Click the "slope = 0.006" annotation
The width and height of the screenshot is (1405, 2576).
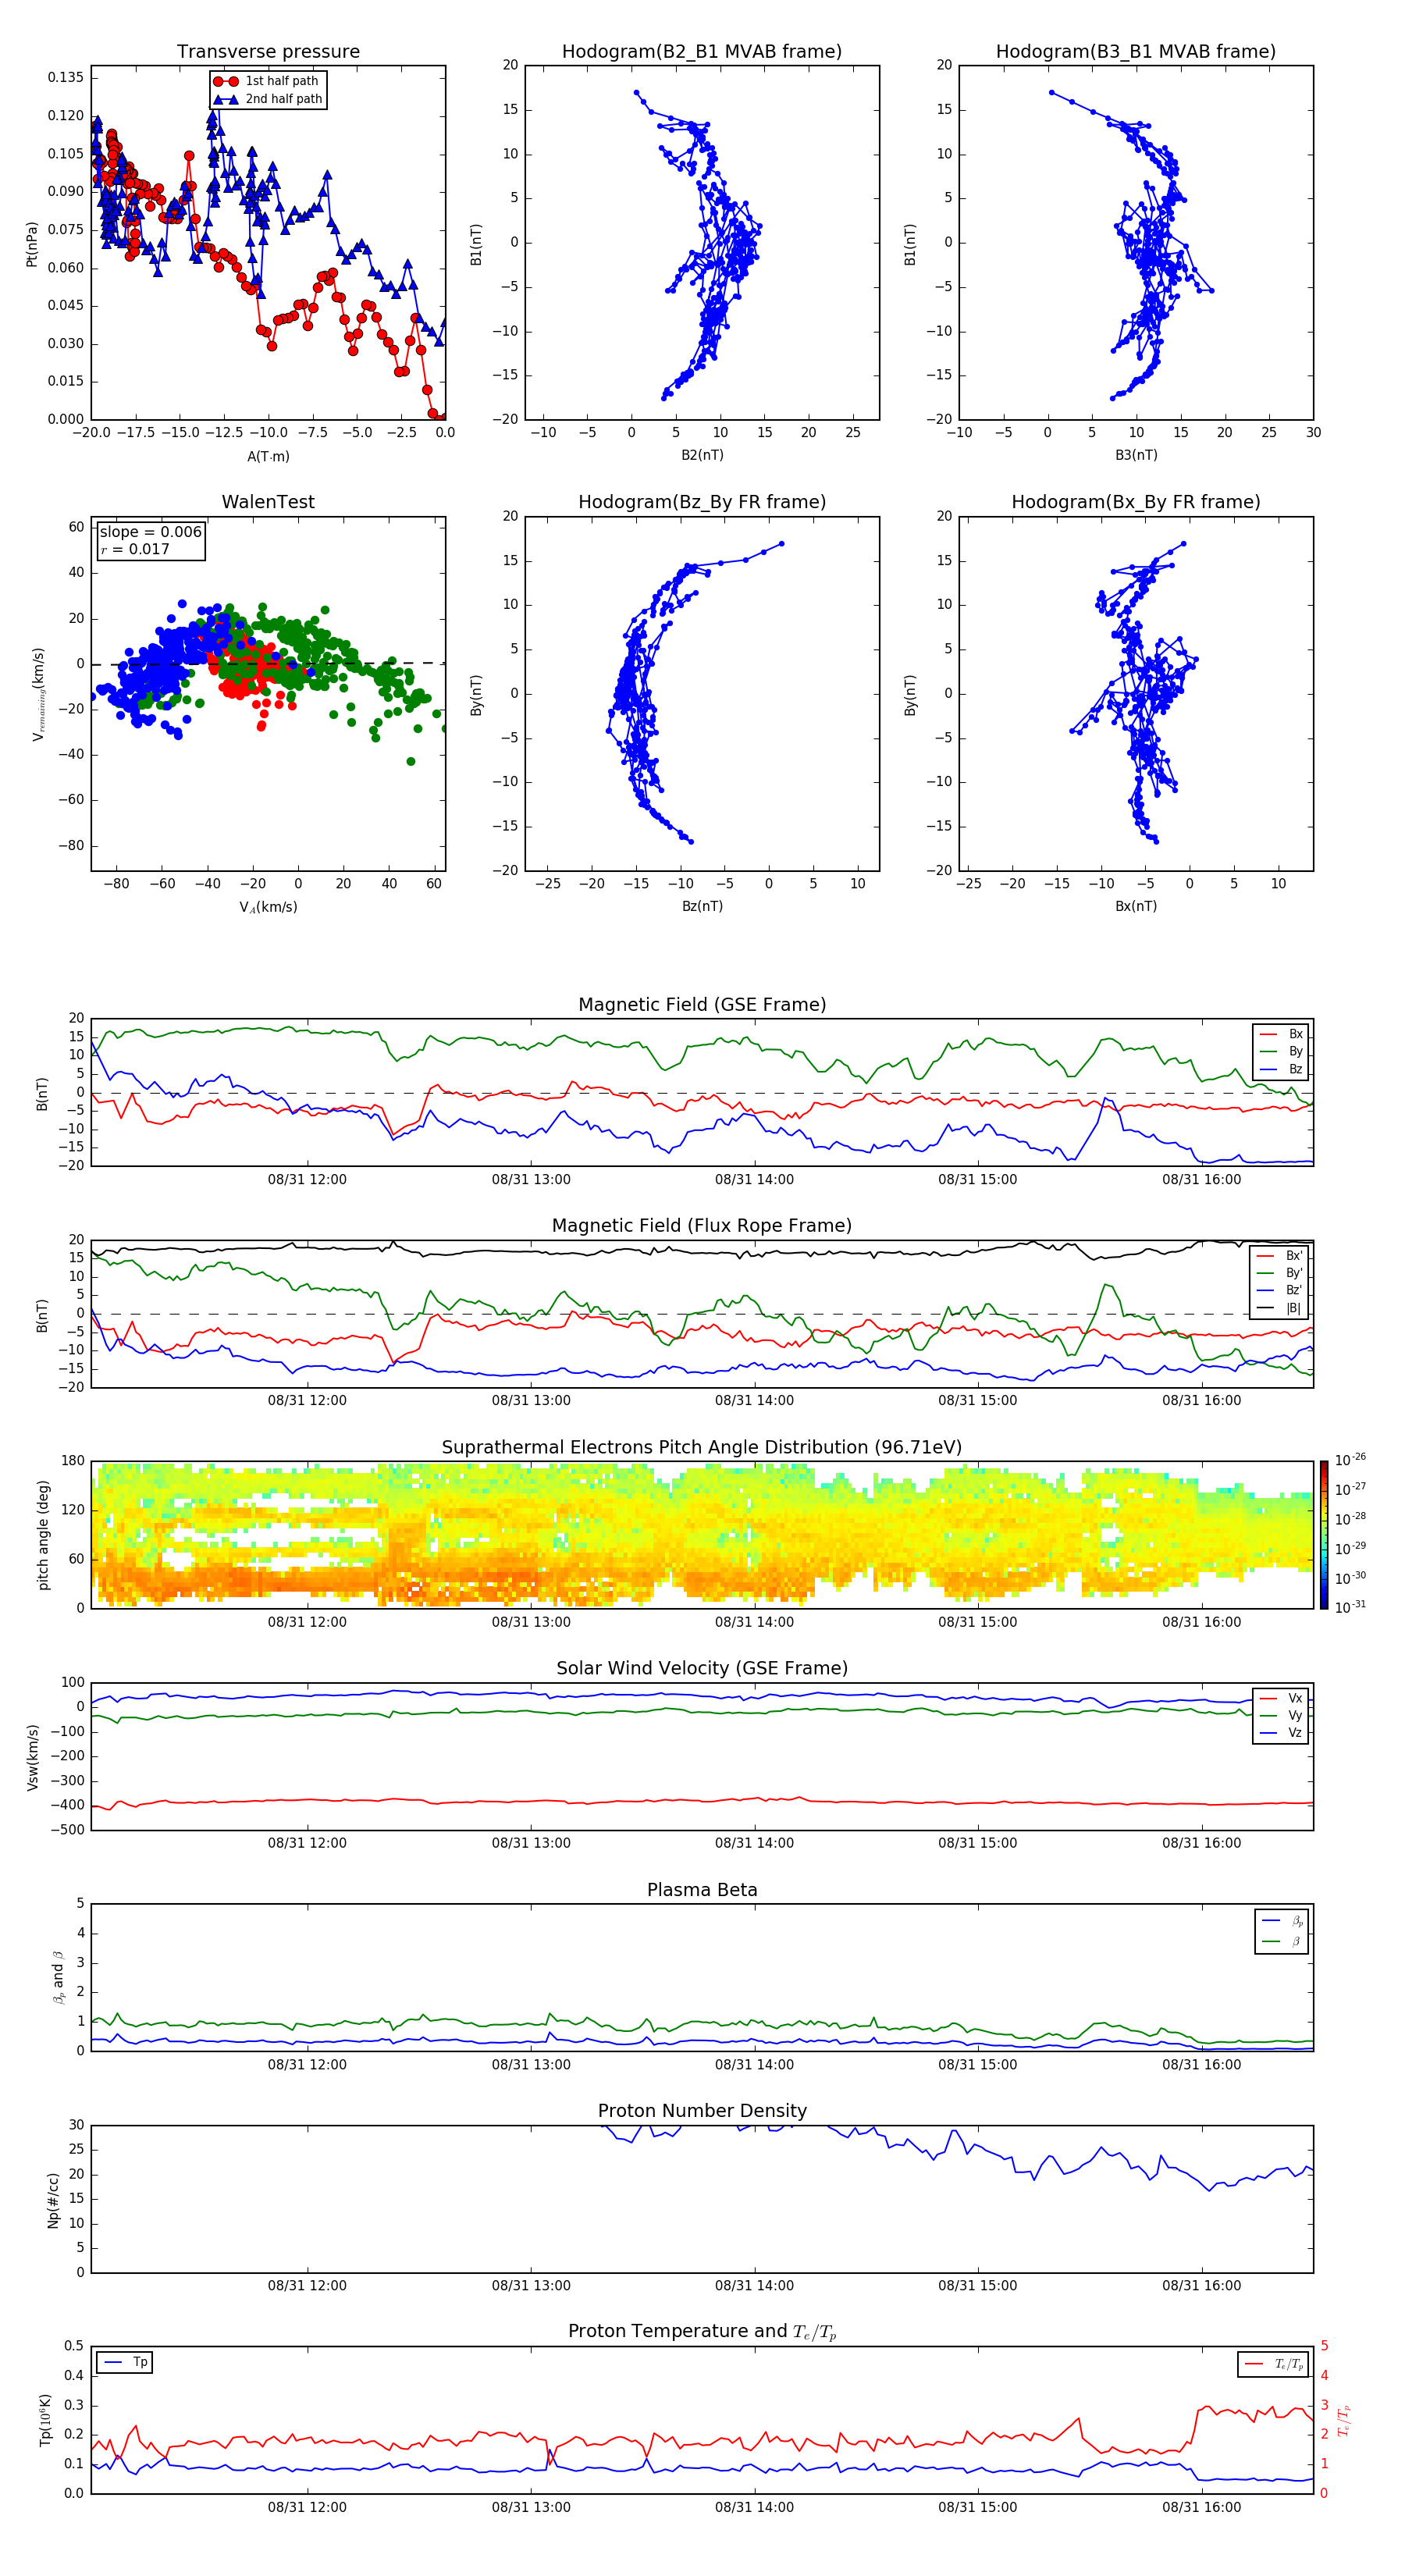click(151, 532)
